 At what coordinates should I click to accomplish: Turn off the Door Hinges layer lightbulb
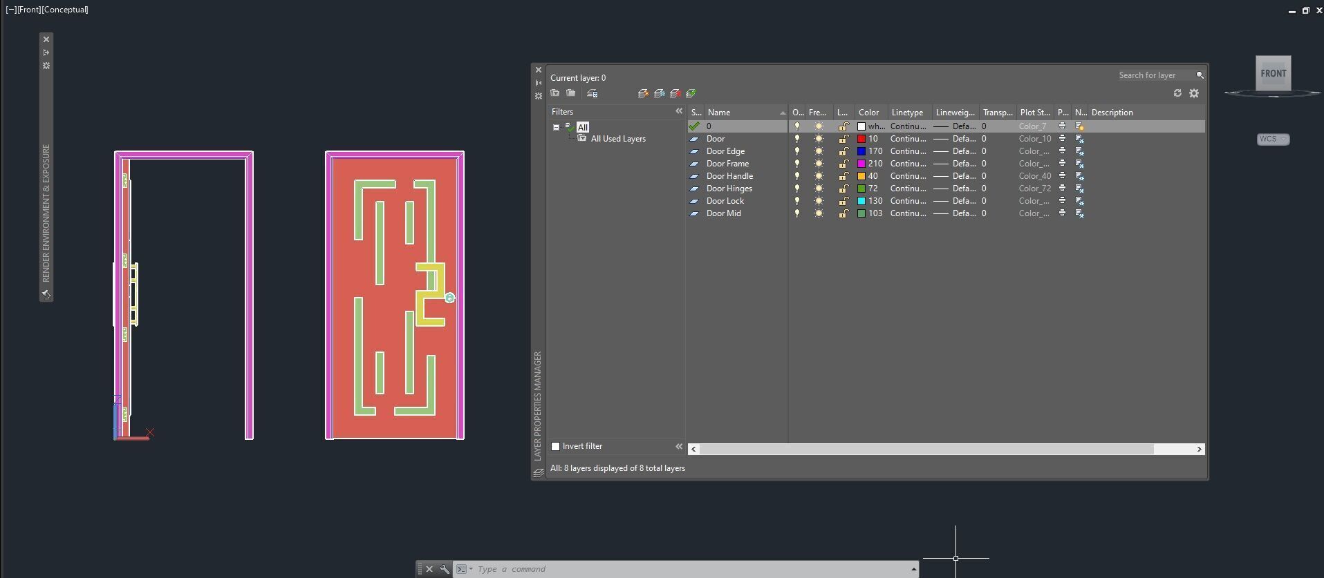click(x=797, y=189)
